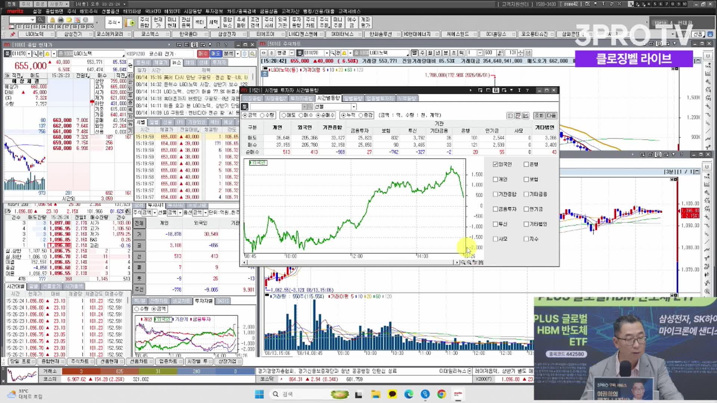Click the 관심종목 toolbar shortcut
The height and width of the screenshot is (403, 717).
[186, 22]
